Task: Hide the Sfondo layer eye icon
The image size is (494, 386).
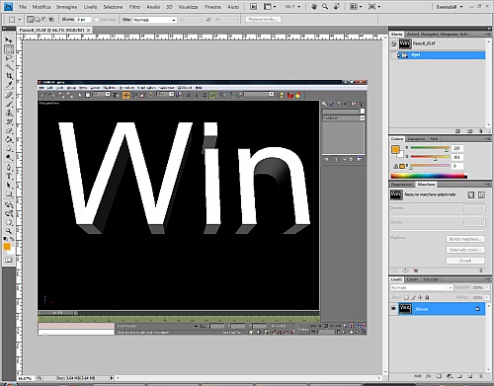Action: [x=393, y=309]
